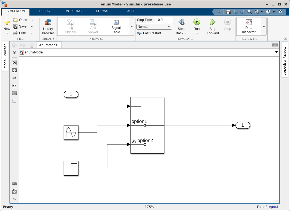Select the Step block

click(x=71, y=168)
